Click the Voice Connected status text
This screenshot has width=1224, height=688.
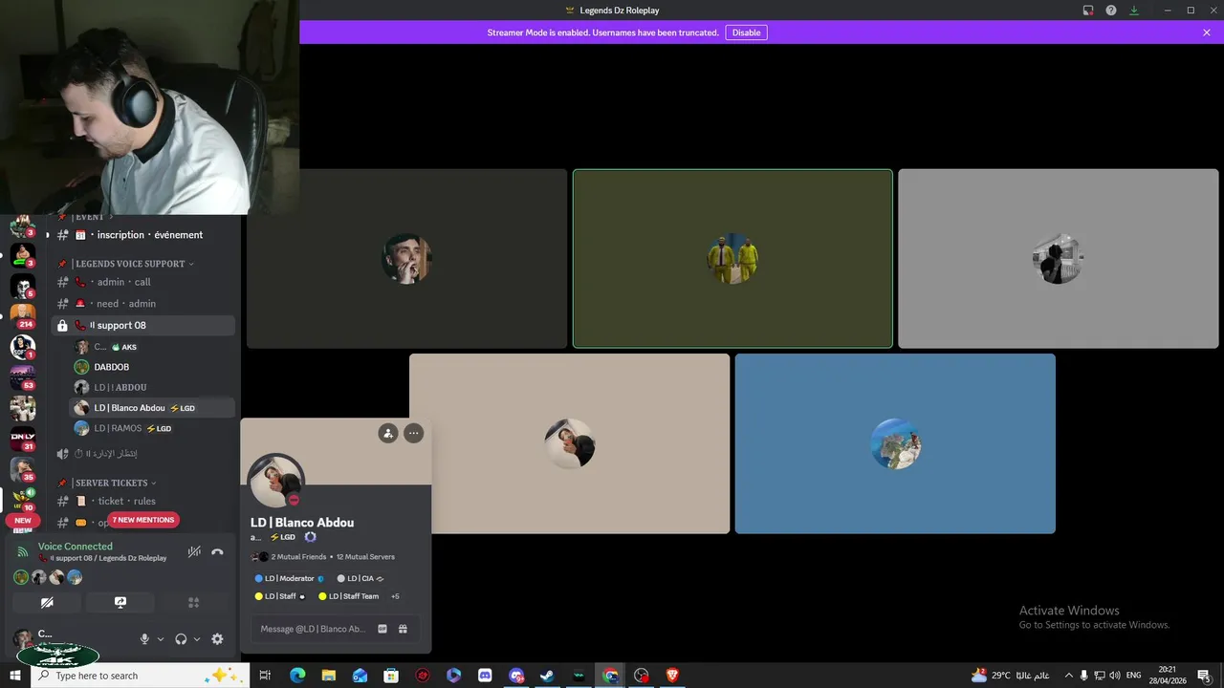(76, 547)
